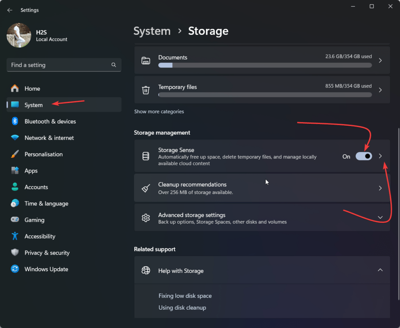Click the Home house icon
The image size is (400, 328).
15,89
